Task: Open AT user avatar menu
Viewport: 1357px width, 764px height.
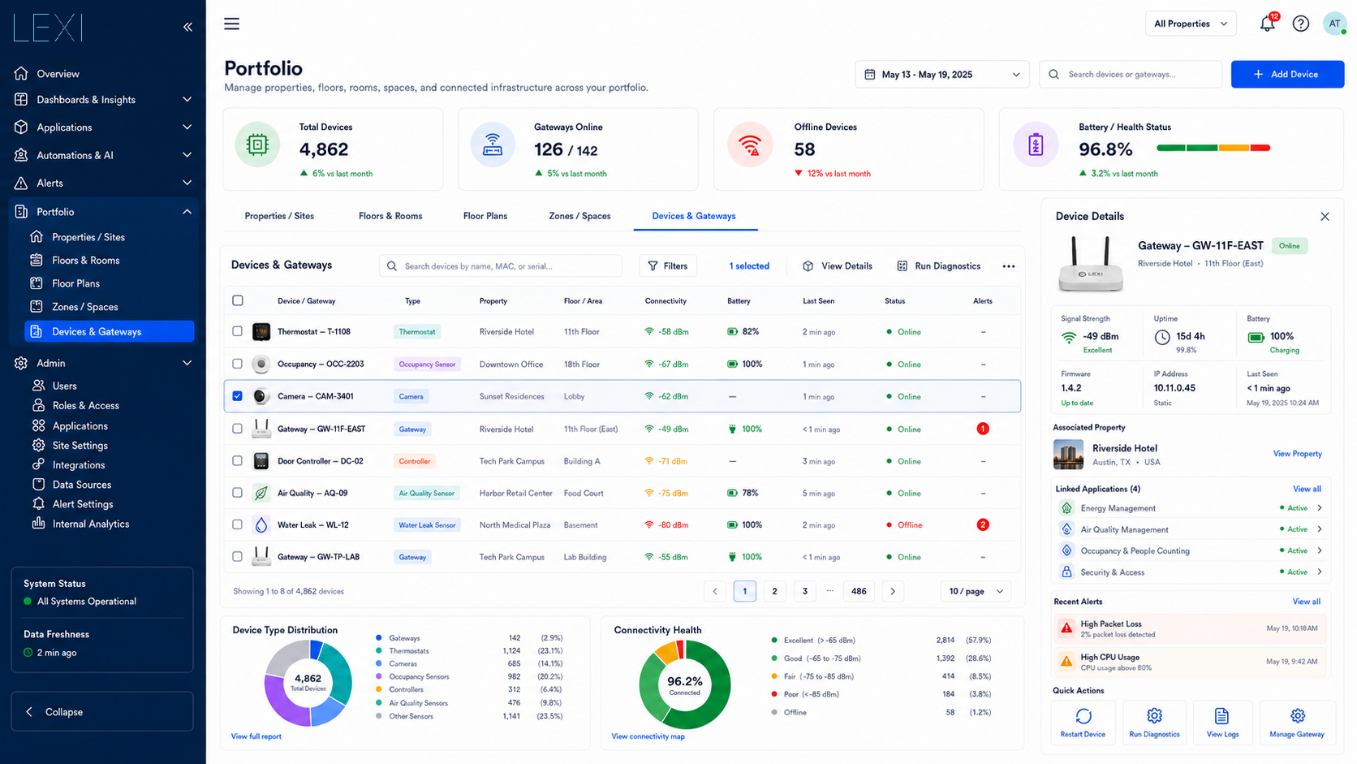Action: 1334,24
